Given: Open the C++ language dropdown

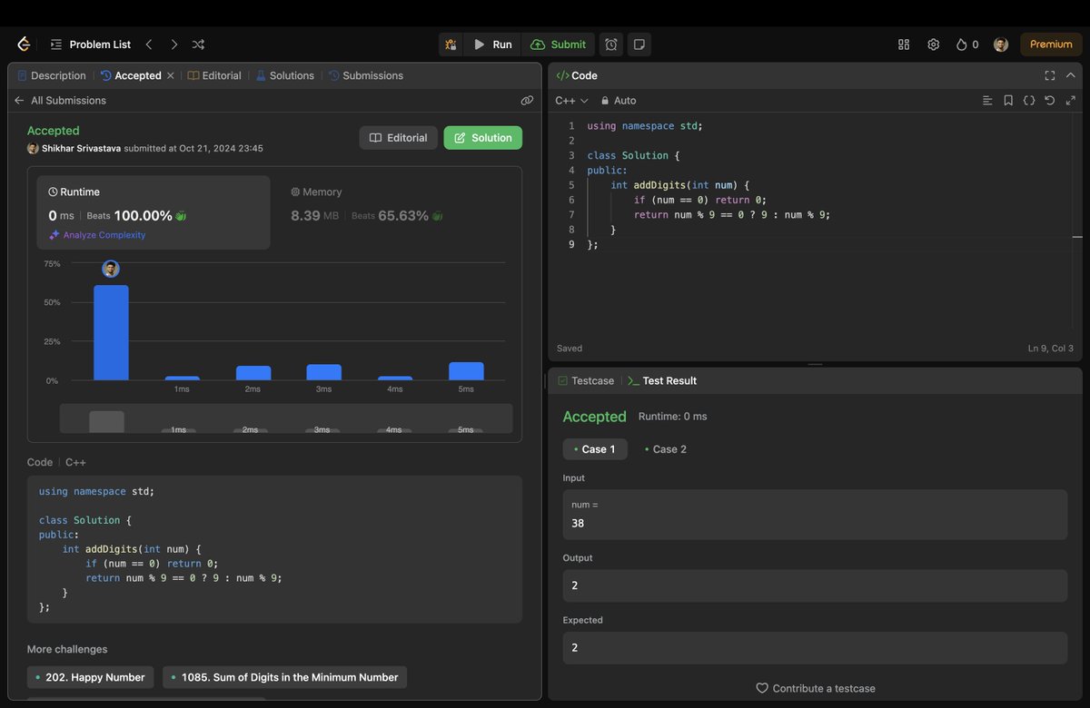Looking at the screenshot, I should 570,101.
